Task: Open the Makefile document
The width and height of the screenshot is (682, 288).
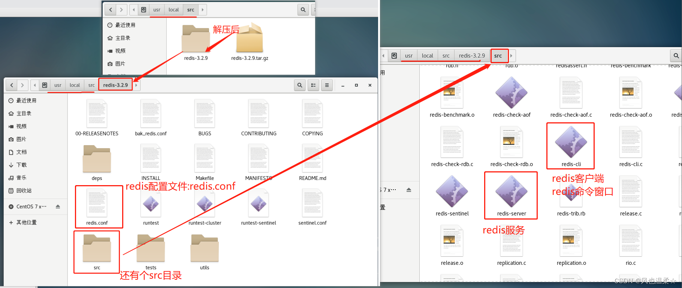Action: coord(205,163)
